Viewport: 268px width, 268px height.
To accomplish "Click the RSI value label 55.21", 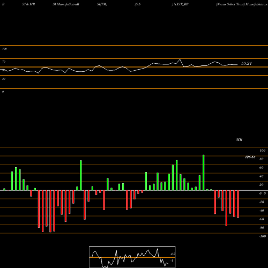I will coord(247,63).
